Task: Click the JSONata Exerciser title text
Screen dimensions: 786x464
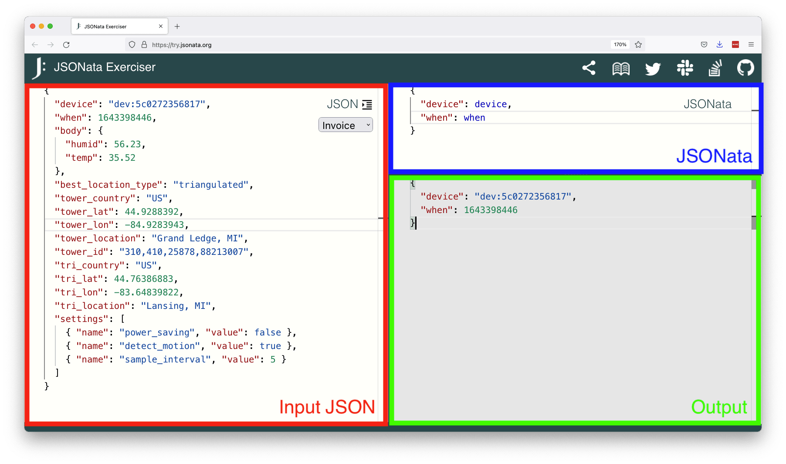Action: 105,67
